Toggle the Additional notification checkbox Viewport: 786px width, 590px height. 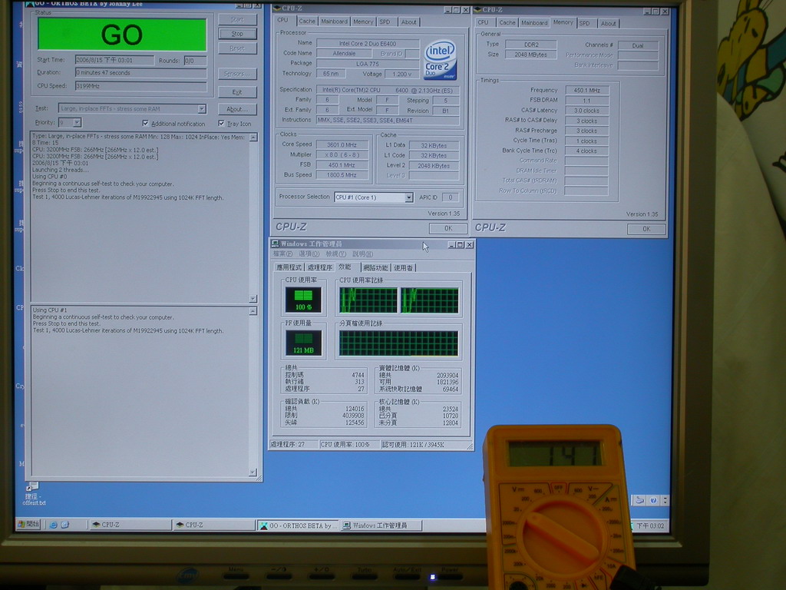[145, 123]
